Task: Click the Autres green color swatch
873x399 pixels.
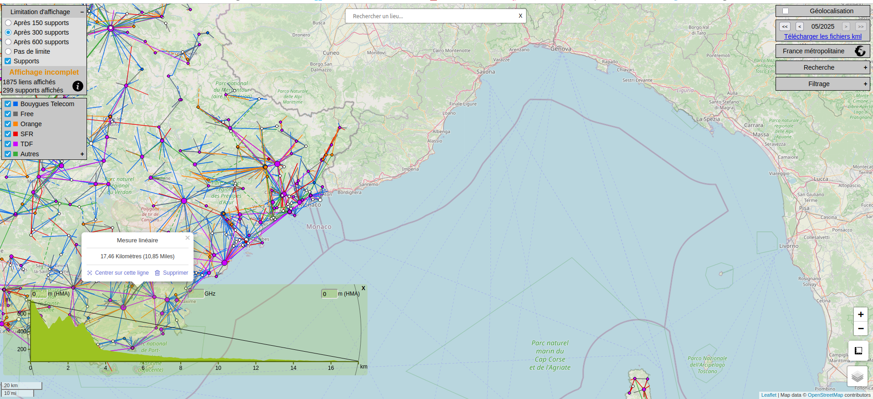Action: [x=15, y=154]
